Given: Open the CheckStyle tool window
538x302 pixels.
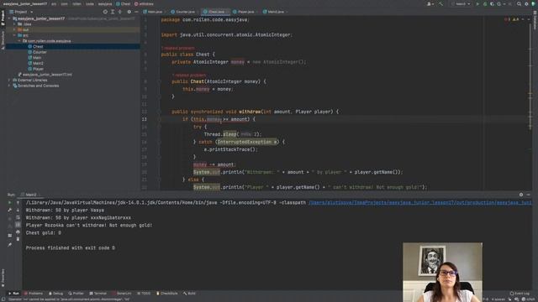Looking at the screenshot, I should 166,294.
